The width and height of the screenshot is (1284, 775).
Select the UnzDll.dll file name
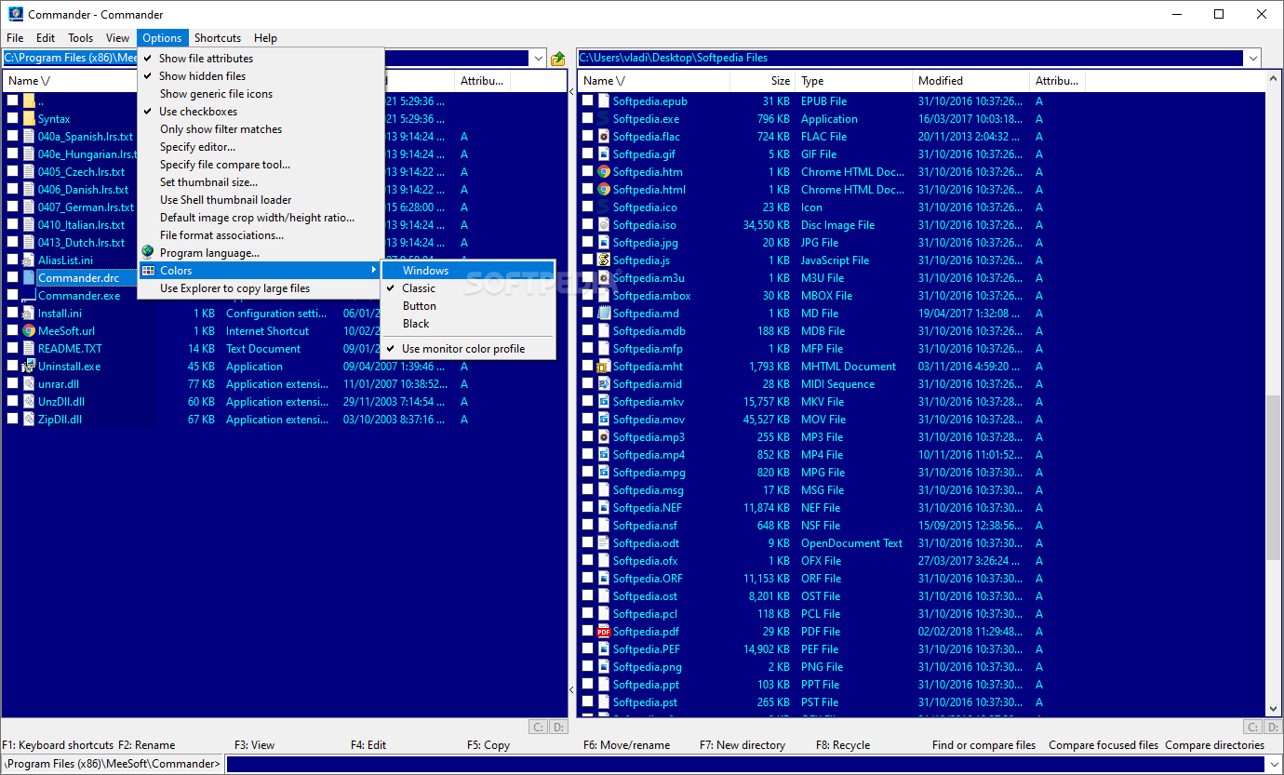pos(61,402)
